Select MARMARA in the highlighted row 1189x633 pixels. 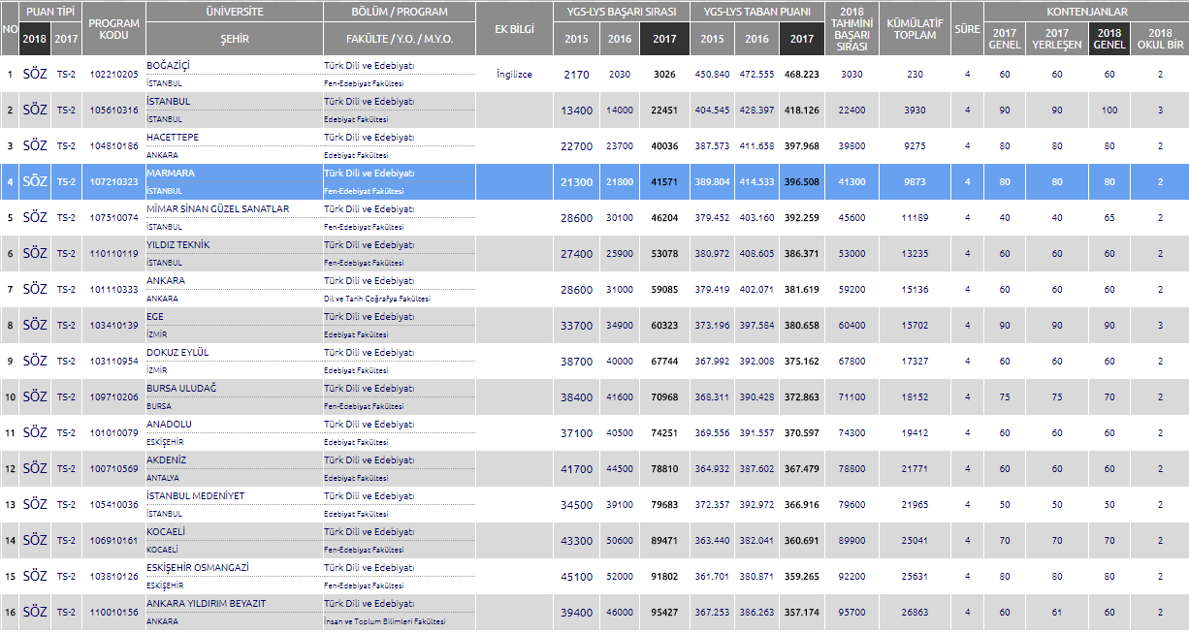171,174
